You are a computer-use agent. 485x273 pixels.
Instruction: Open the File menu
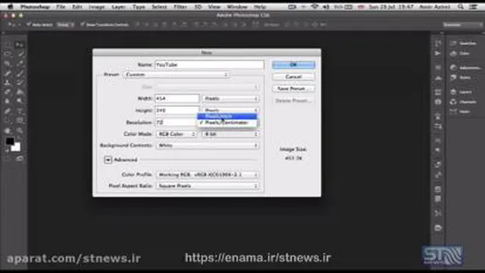(x=61, y=7)
